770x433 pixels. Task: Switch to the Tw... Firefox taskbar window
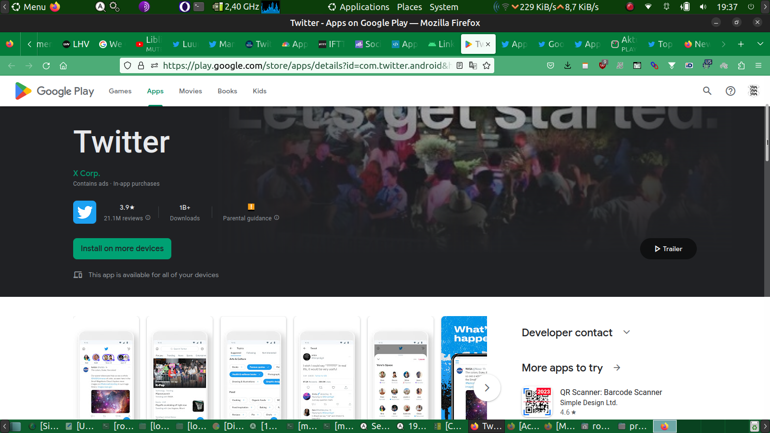487,426
